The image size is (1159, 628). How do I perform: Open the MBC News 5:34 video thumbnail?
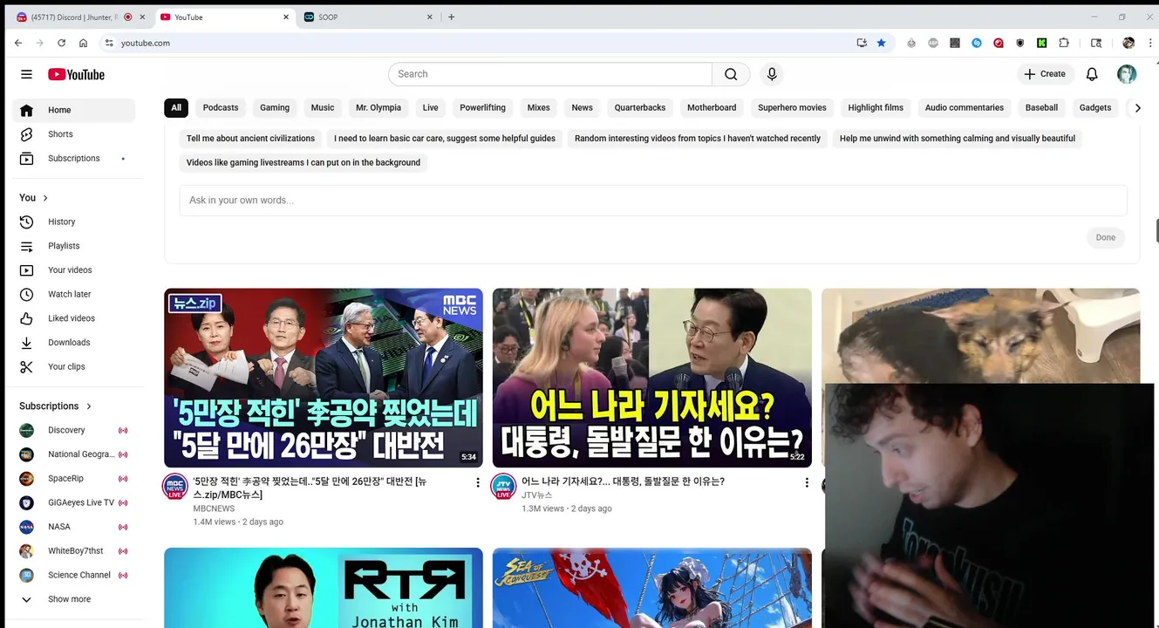click(324, 378)
